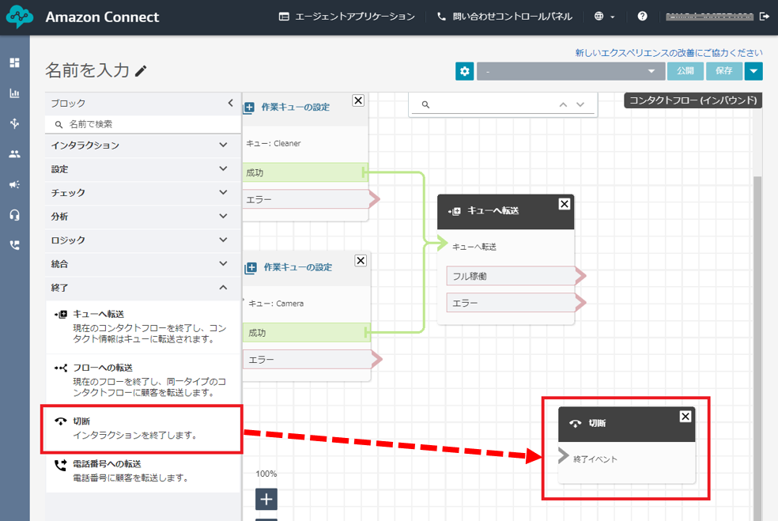Open the new experience feedback link
The height and width of the screenshot is (521, 778).
669,53
